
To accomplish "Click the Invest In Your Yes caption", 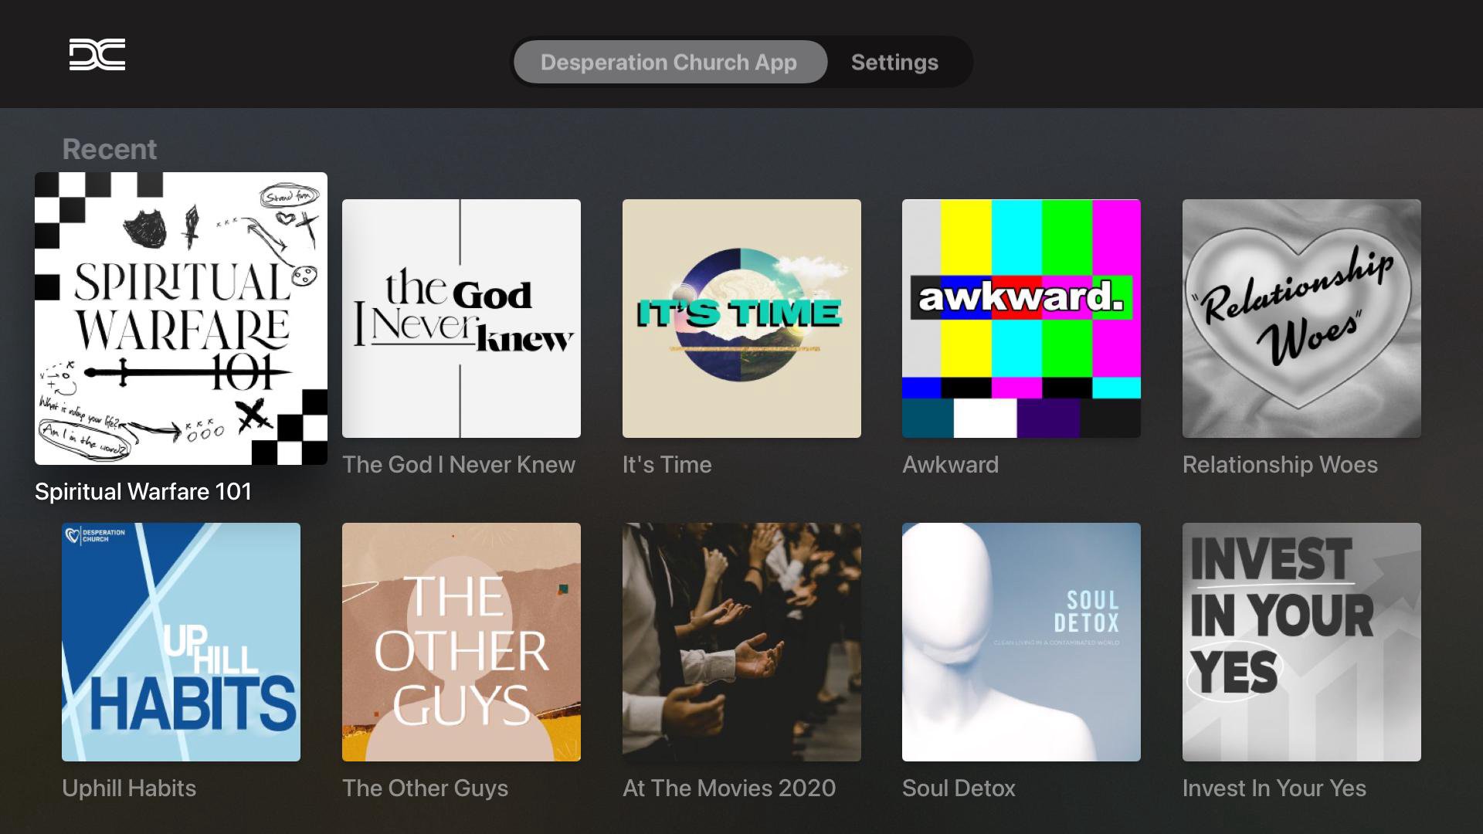I will [1274, 788].
